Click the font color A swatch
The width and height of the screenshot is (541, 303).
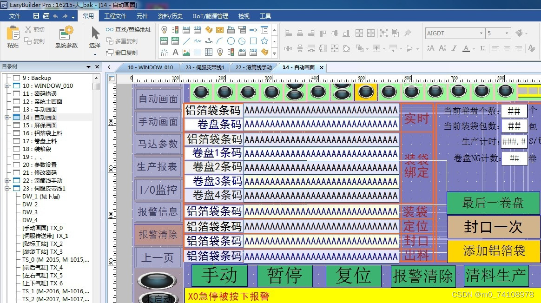click(466, 49)
